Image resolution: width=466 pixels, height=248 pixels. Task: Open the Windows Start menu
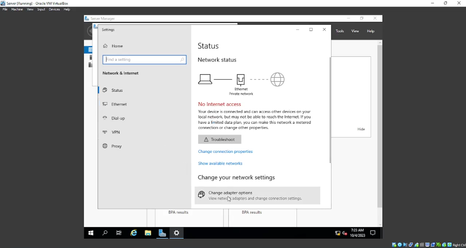click(91, 233)
